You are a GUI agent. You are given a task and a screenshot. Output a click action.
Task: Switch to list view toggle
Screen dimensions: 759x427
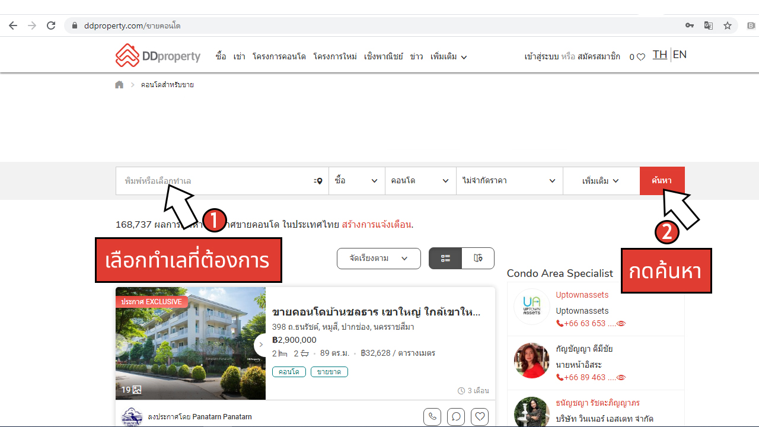tap(445, 259)
